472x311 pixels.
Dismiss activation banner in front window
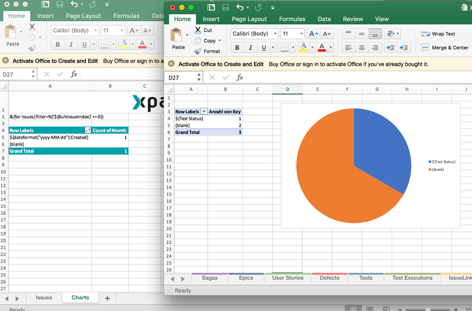(172, 64)
